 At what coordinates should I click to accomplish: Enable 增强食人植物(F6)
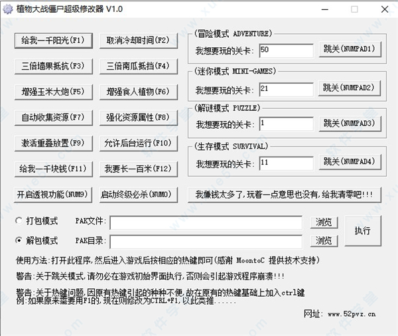click(x=139, y=92)
